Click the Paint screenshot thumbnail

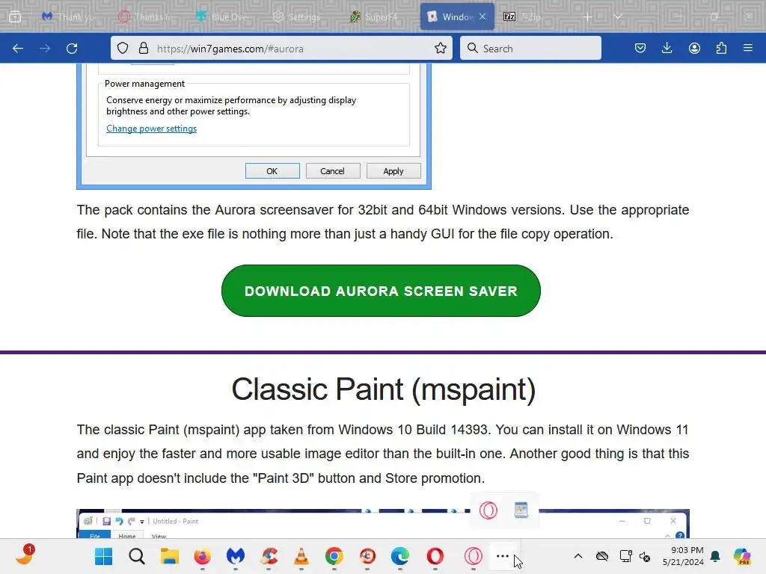(x=383, y=523)
